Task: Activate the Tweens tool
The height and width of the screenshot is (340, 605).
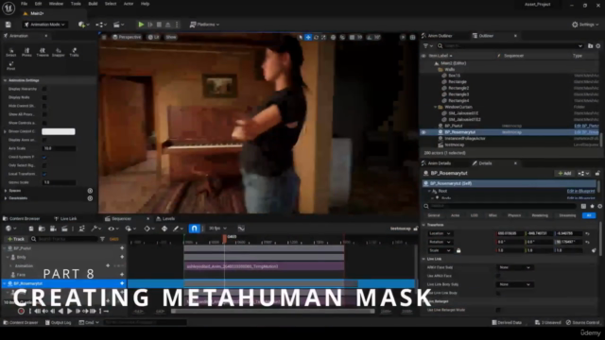Action: [x=43, y=52]
